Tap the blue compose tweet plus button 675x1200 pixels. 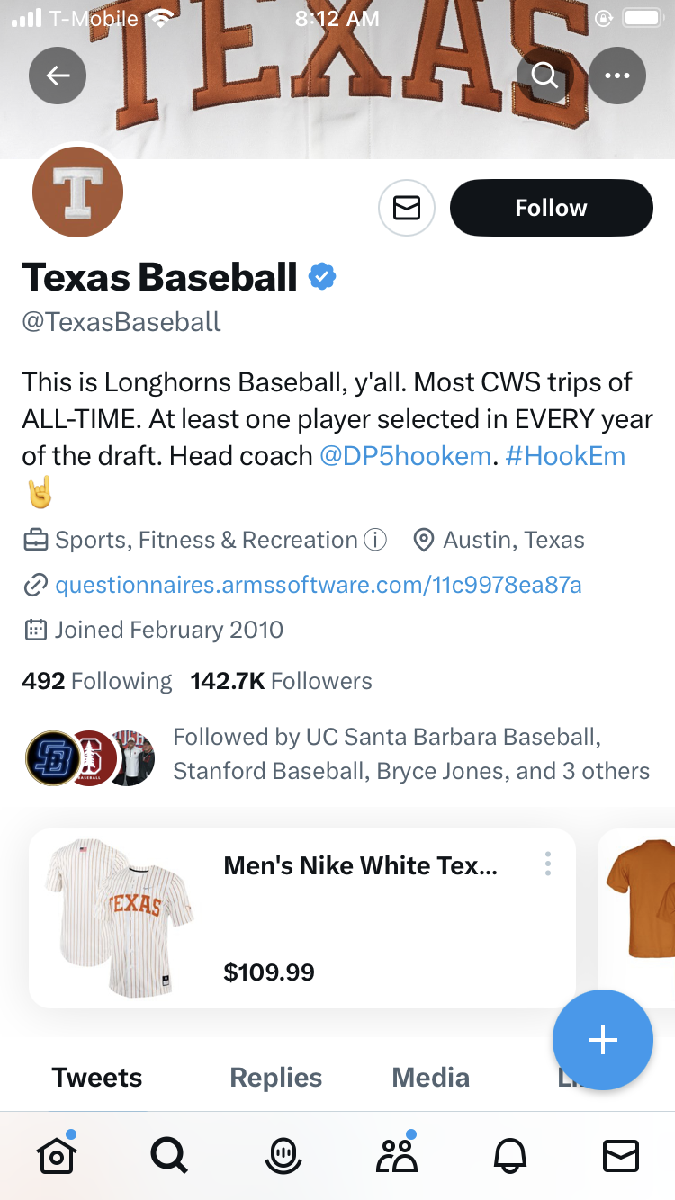[x=602, y=1040]
